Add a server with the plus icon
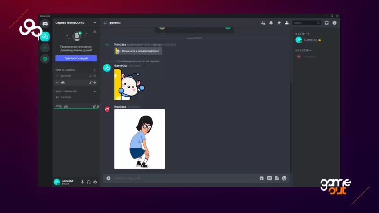 [x=45, y=48]
